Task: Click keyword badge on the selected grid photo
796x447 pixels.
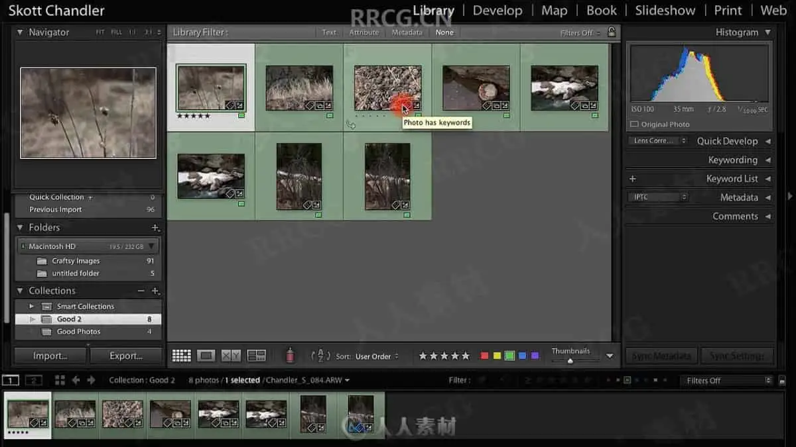Action: [x=230, y=105]
